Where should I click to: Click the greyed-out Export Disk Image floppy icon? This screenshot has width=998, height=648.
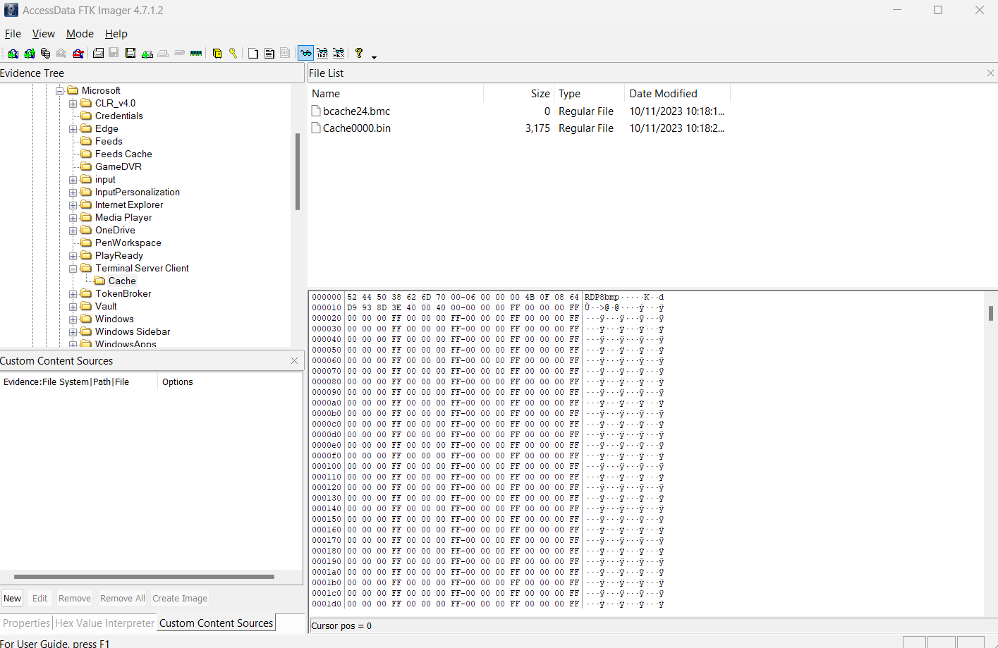pyautogui.click(x=114, y=53)
